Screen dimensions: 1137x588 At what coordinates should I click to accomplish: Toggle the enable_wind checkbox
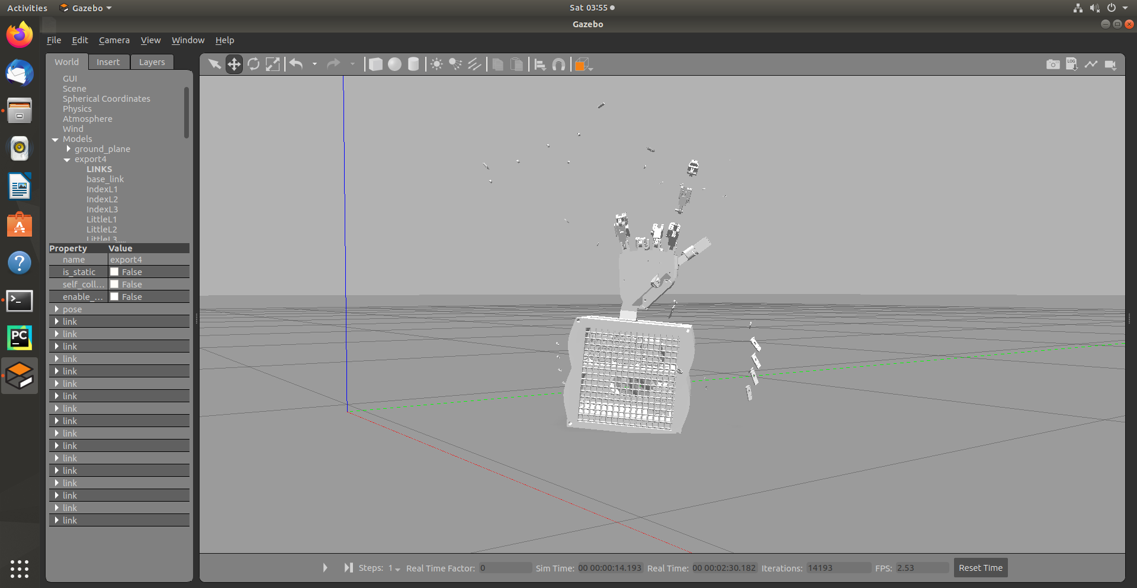pos(114,297)
